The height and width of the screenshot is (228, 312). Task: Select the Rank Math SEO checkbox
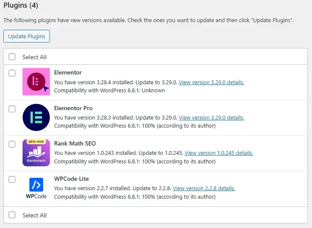click(x=12, y=144)
